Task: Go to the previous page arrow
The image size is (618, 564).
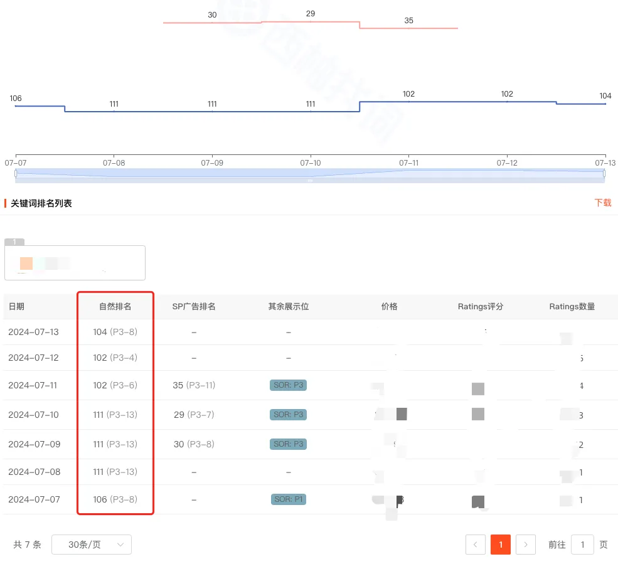Action: 476,545
